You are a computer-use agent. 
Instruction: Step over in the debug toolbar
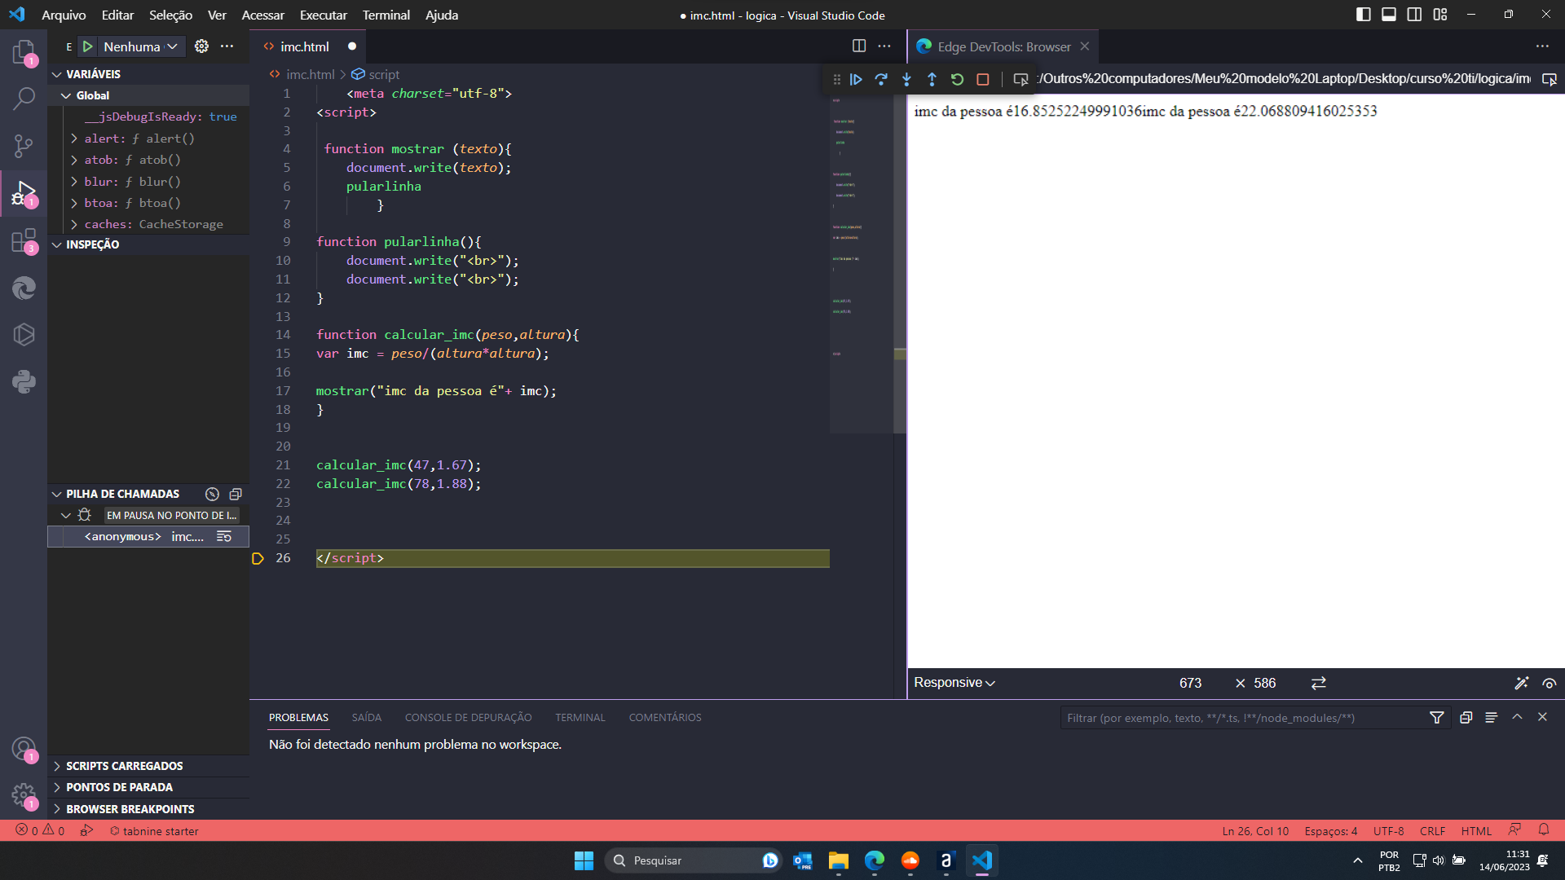point(881,79)
